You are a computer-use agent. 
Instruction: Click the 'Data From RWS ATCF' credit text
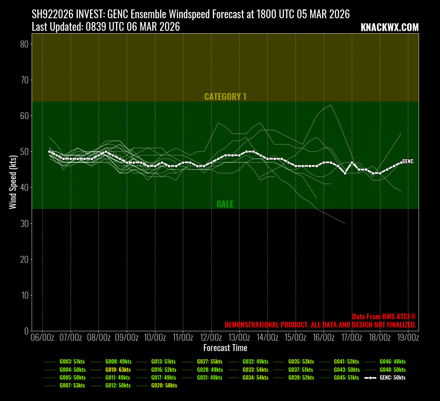384,316
